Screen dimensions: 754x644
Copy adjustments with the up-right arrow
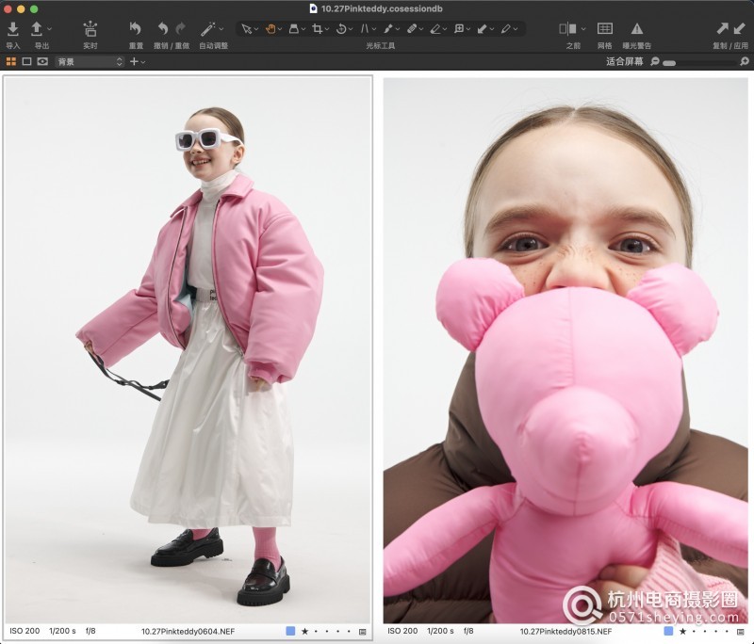(722, 29)
